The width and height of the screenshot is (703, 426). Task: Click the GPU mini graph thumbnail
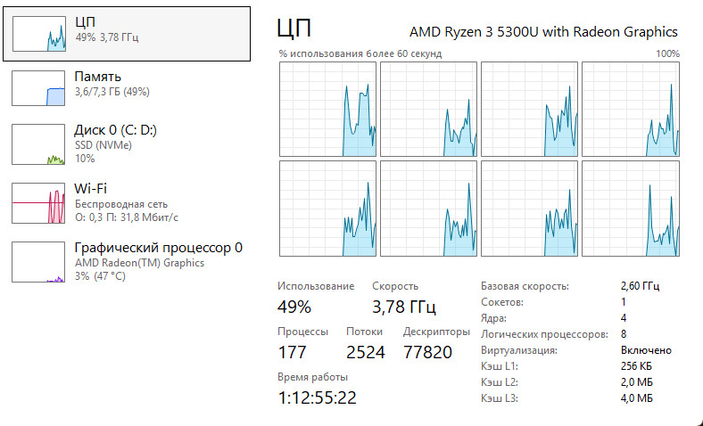(x=38, y=262)
